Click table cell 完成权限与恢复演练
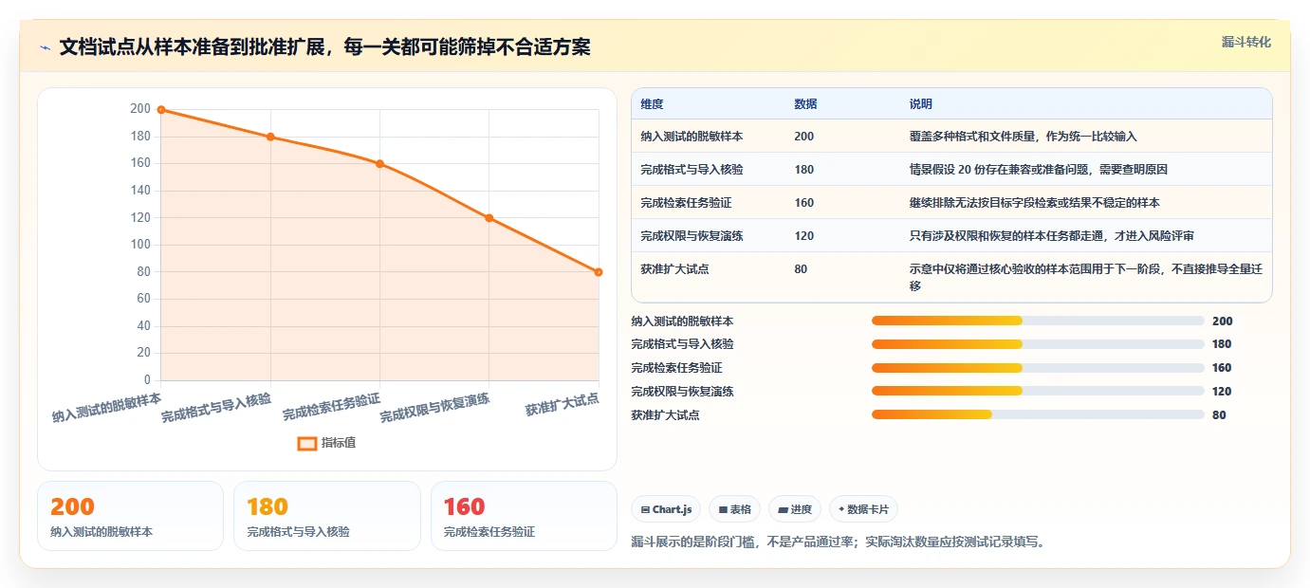Image resolution: width=1310 pixels, height=588 pixels. point(692,236)
